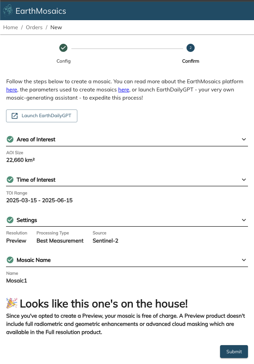Click the external-link icon in Launch EarthDailyGPT

tap(15, 116)
